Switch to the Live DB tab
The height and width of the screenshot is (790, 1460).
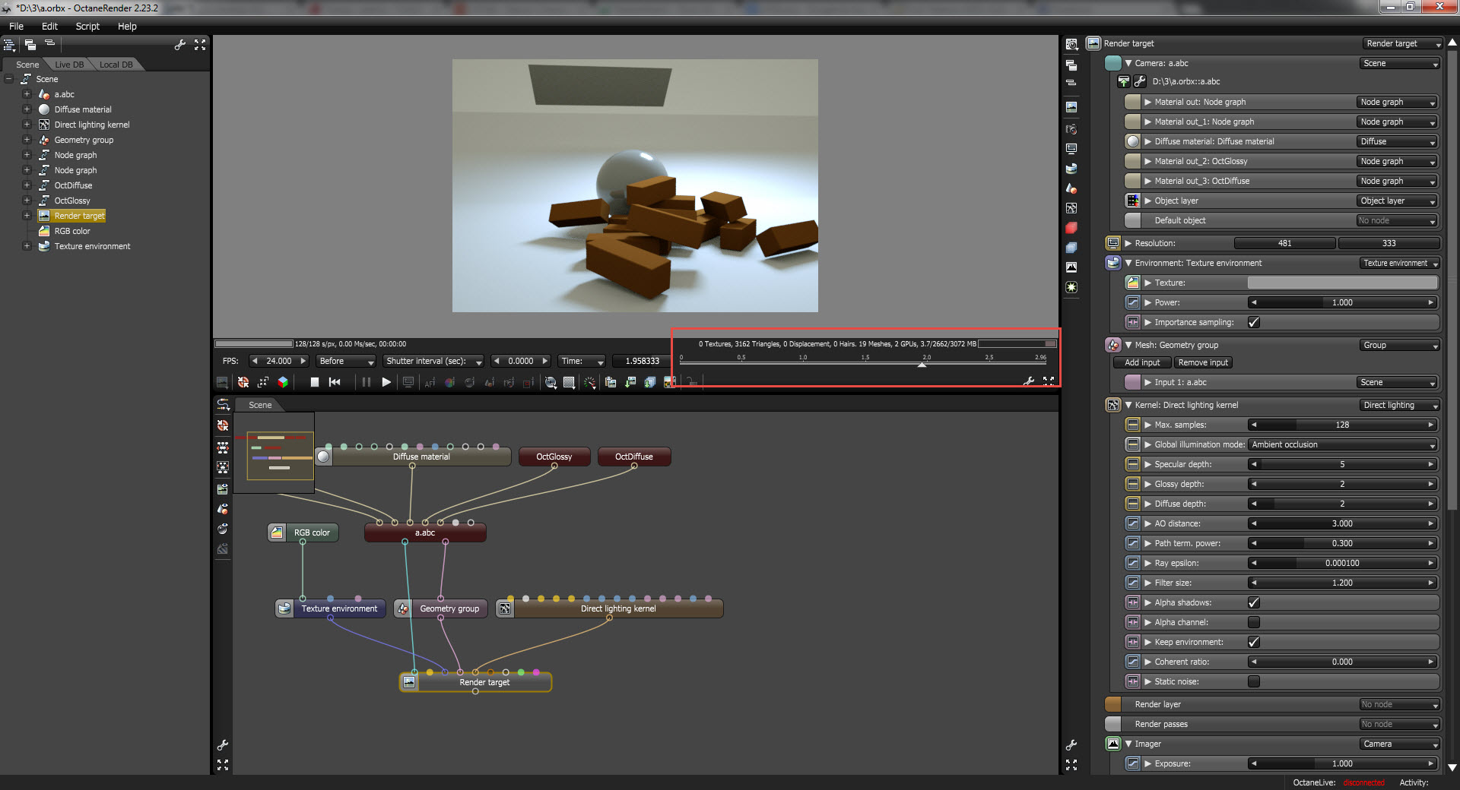(69, 65)
